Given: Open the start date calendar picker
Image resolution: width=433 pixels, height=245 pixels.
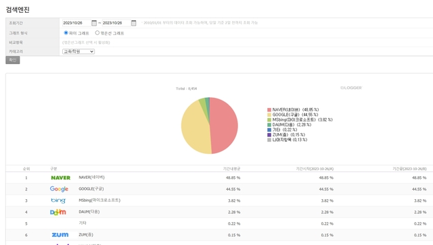Looking at the screenshot, I should 94,23.
